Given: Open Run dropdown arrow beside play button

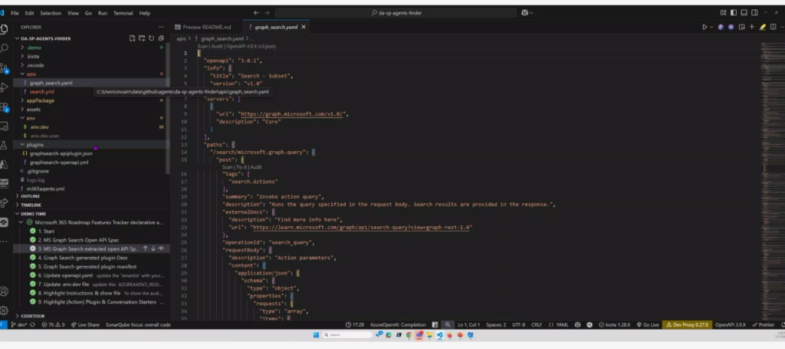Looking at the screenshot, I should 711,27.
